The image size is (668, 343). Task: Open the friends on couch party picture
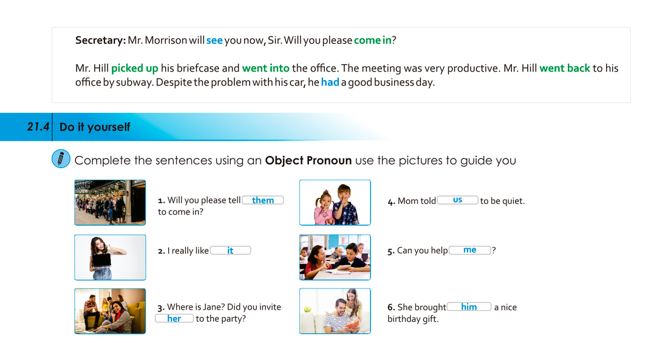point(110,311)
